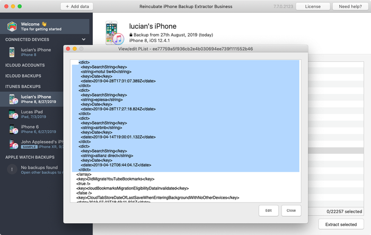
Task: Click the 0/22257 selected status text
Action: 344,212
